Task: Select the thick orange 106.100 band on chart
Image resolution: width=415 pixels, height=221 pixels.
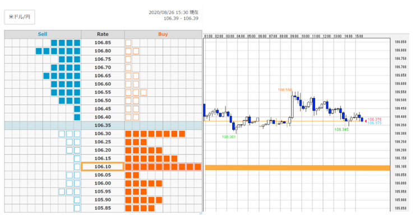Action: pyautogui.click(x=297, y=168)
